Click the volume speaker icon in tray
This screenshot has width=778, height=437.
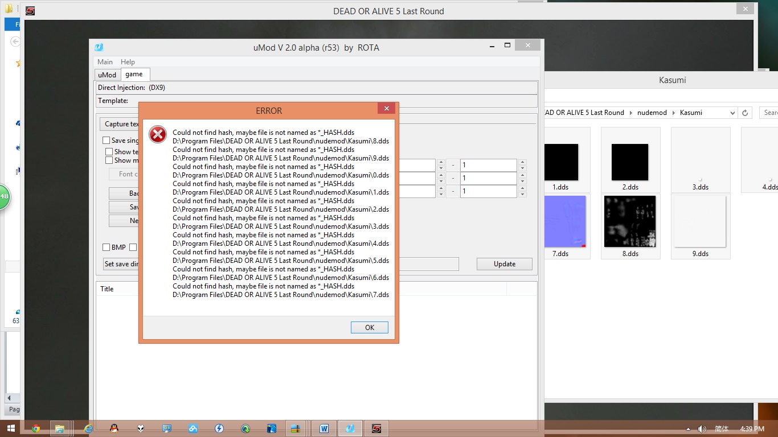[702, 429]
